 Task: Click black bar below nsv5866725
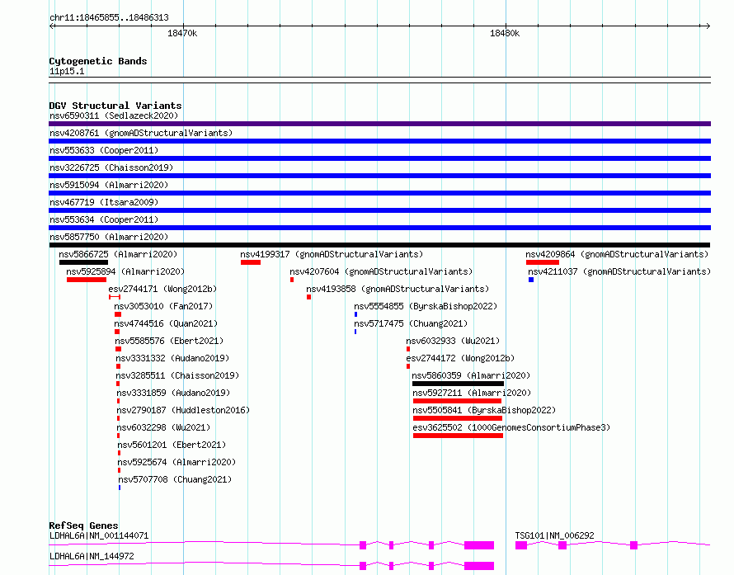click(x=84, y=262)
